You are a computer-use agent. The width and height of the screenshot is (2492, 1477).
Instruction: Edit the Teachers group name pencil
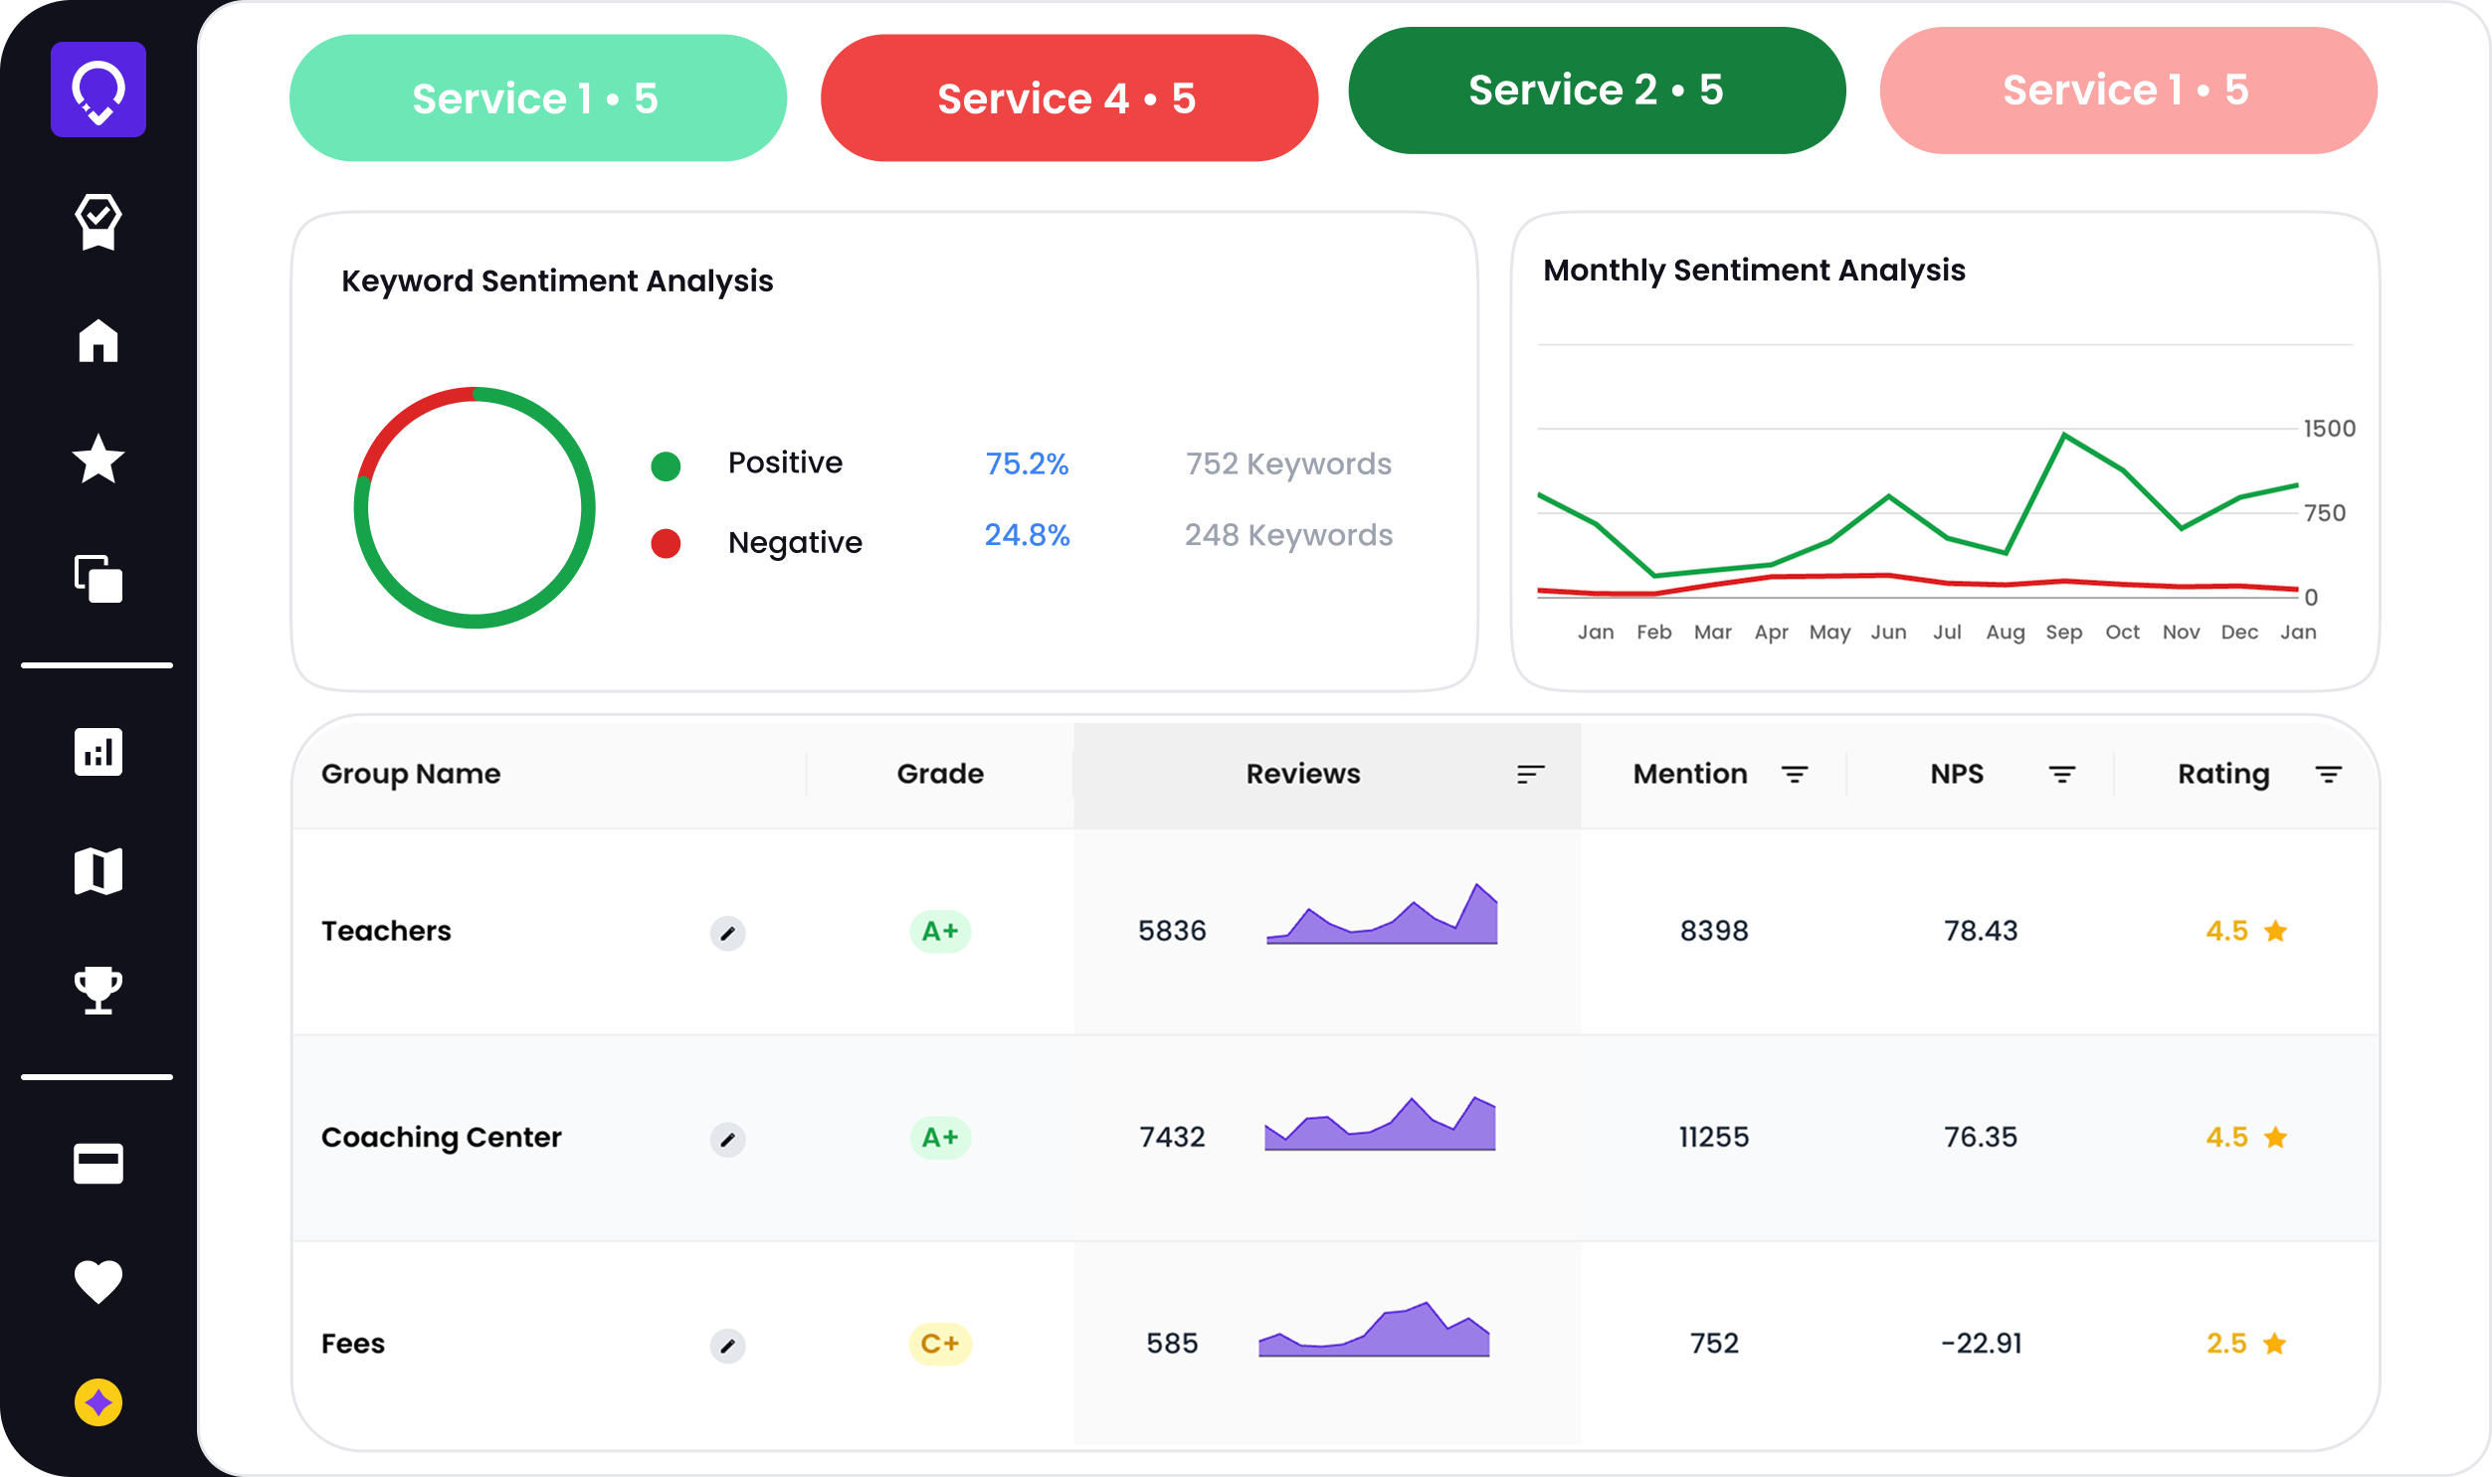727,933
